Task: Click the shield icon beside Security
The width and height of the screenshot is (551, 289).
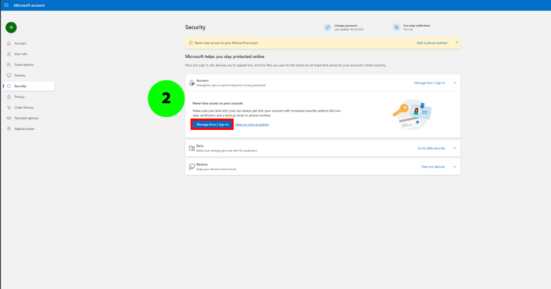Action: coord(9,86)
